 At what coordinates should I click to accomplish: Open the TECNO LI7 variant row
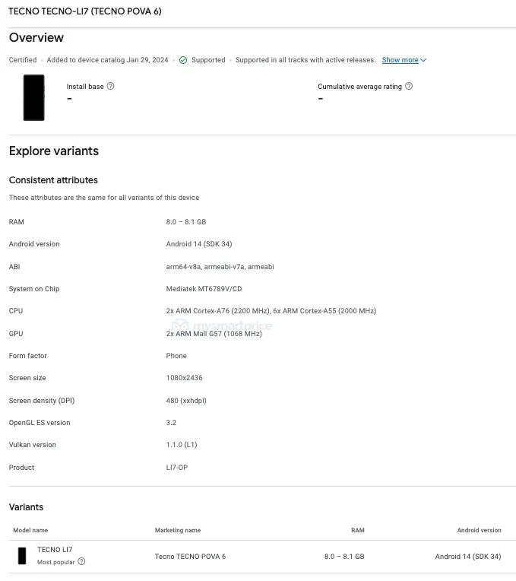55,550
